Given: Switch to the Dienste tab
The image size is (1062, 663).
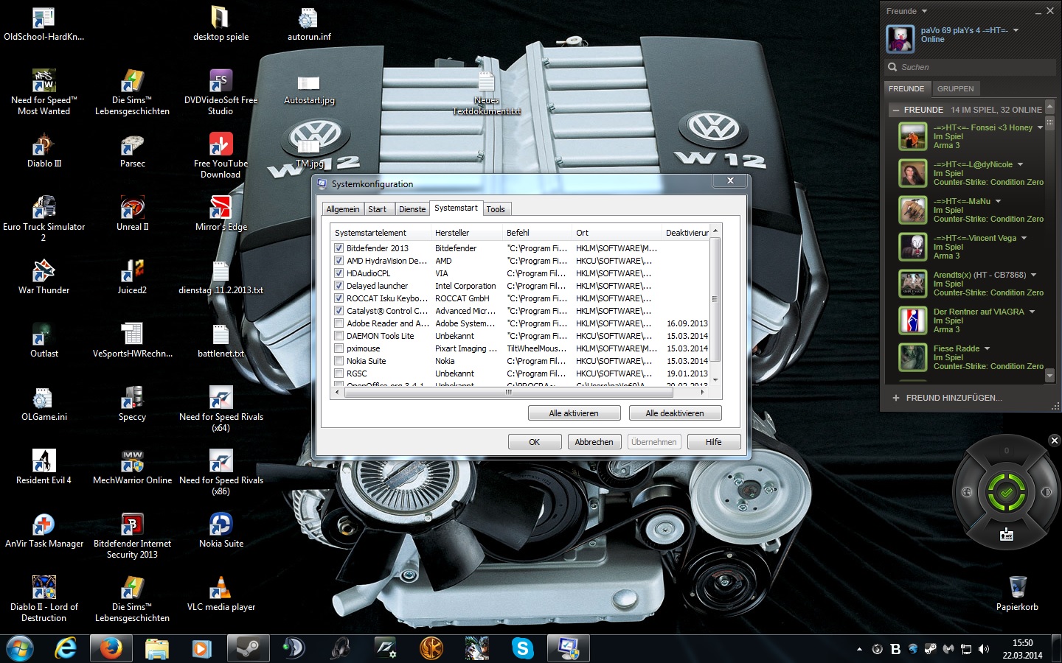Looking at the screenshot, I should [412, 209].
